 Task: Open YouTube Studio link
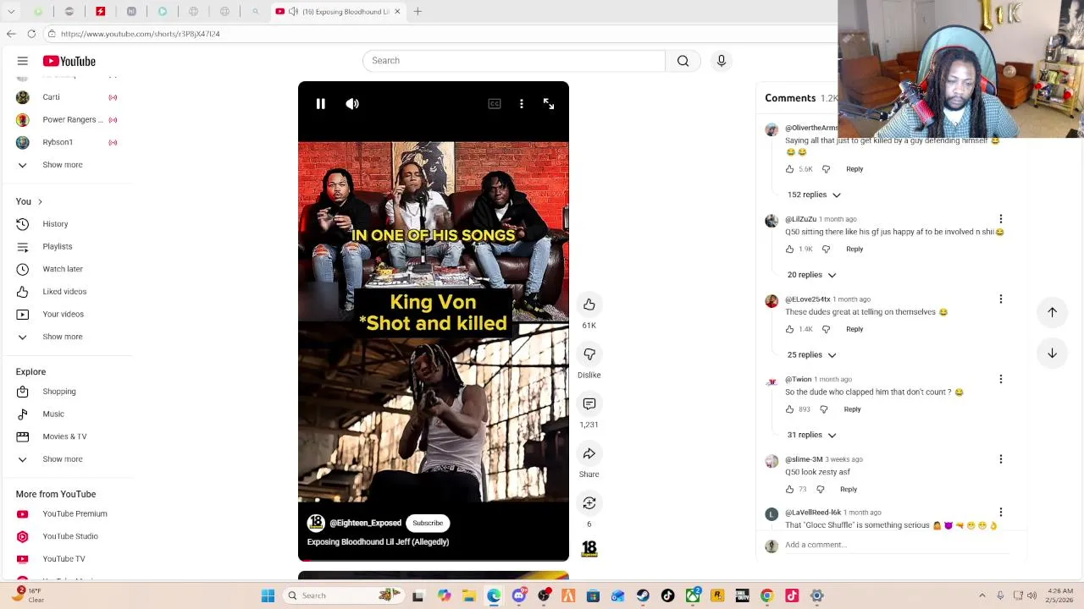click(70, 536)
